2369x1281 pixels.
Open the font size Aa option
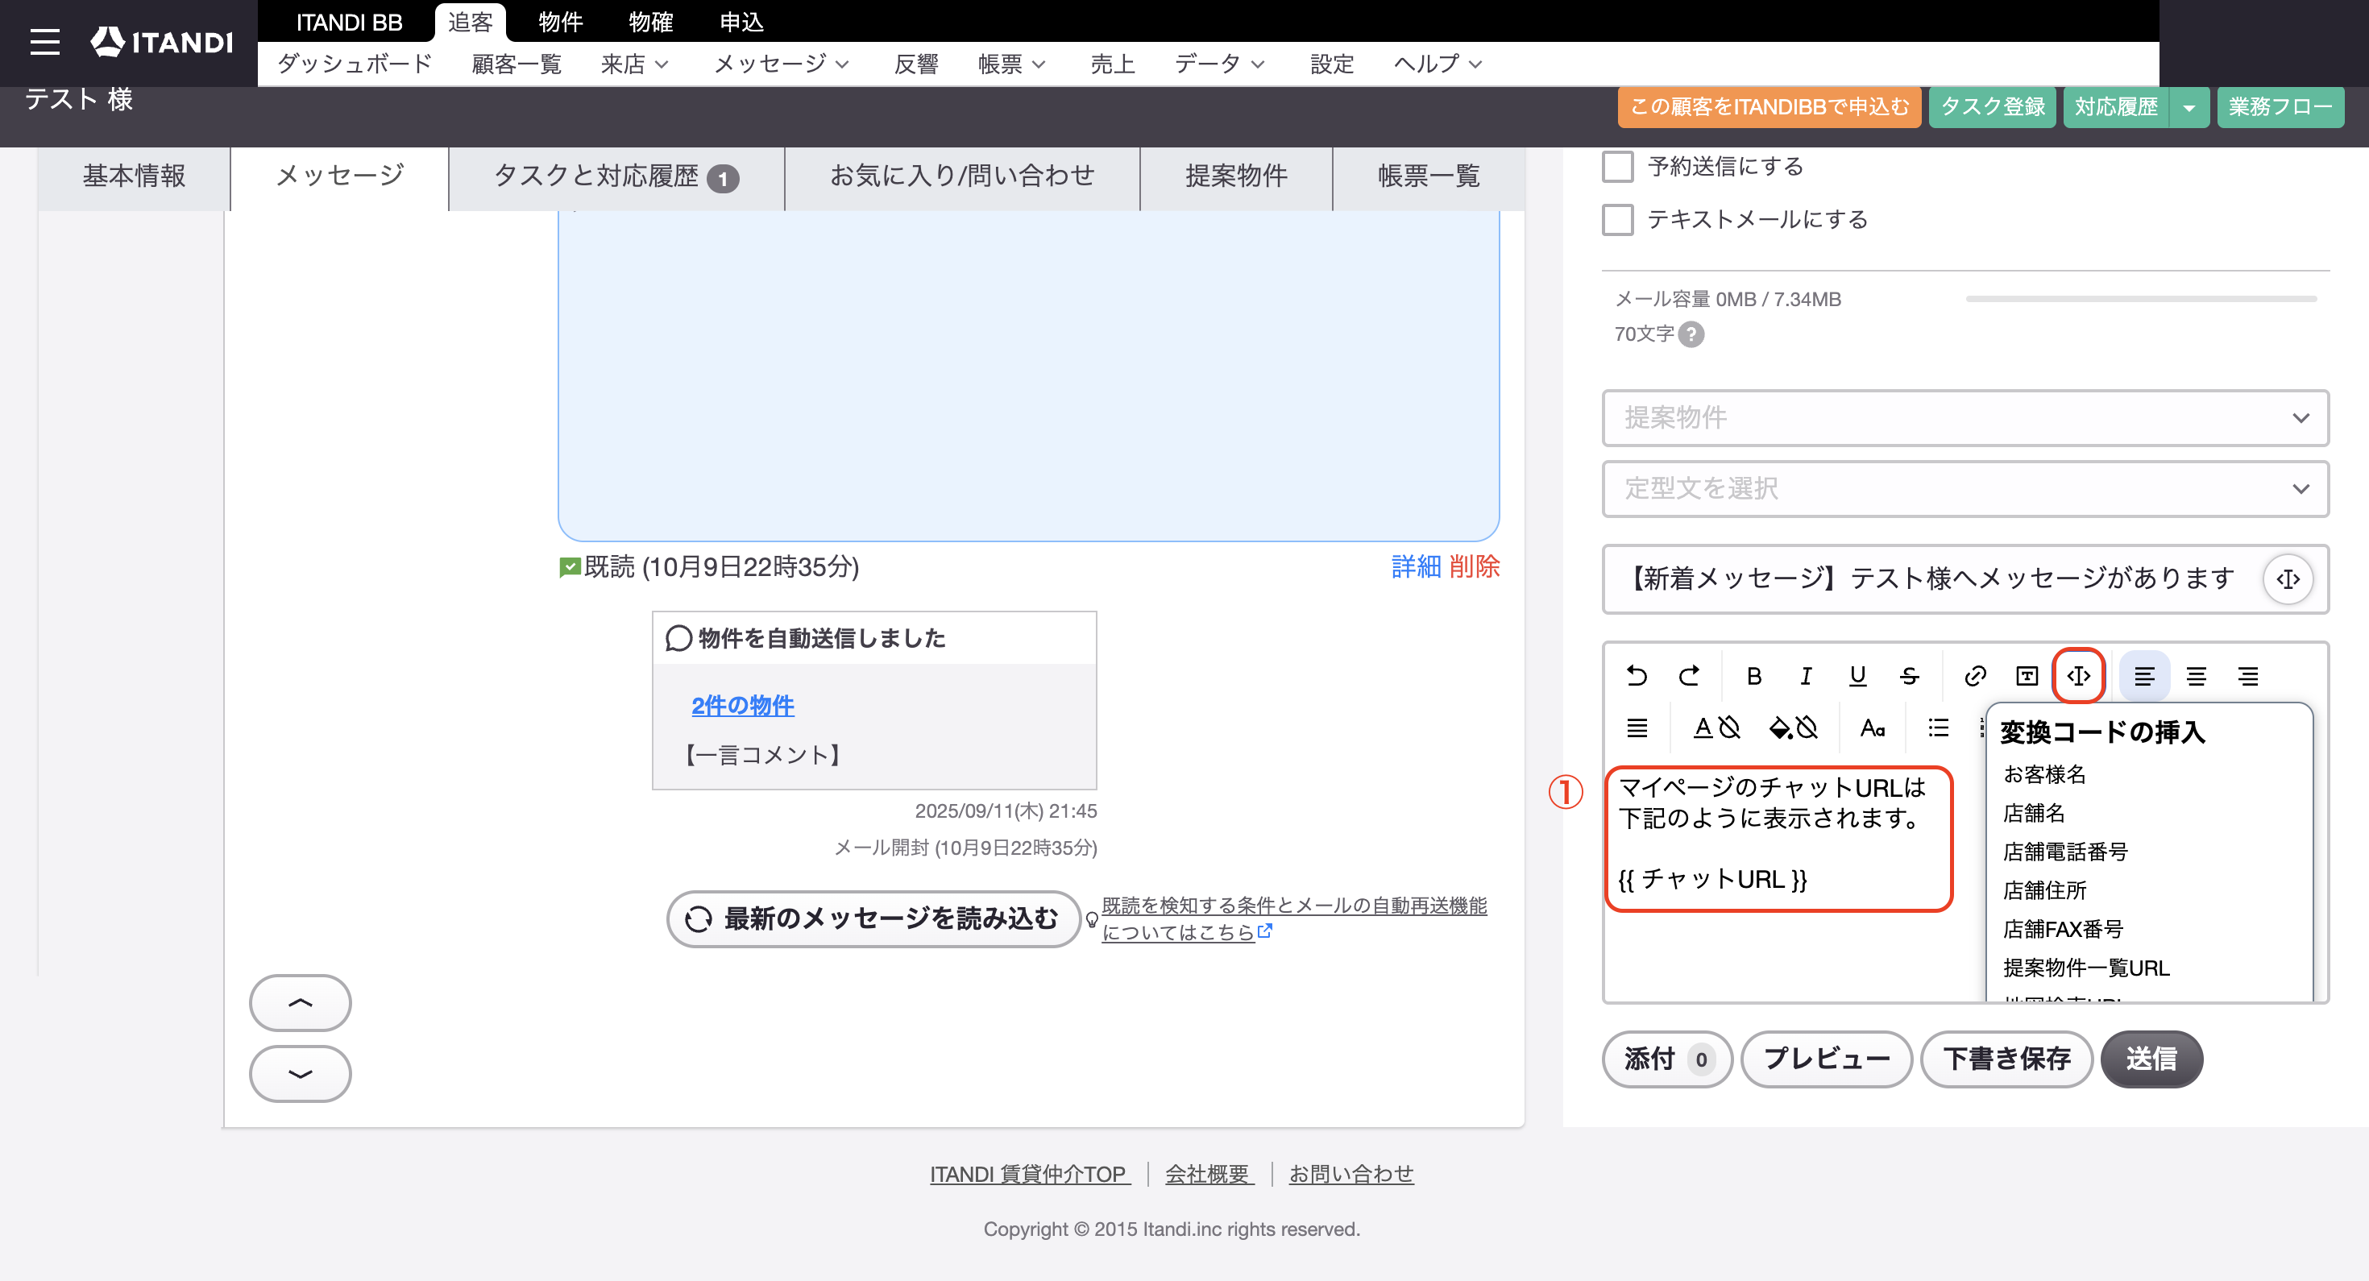pos(1873,728)
